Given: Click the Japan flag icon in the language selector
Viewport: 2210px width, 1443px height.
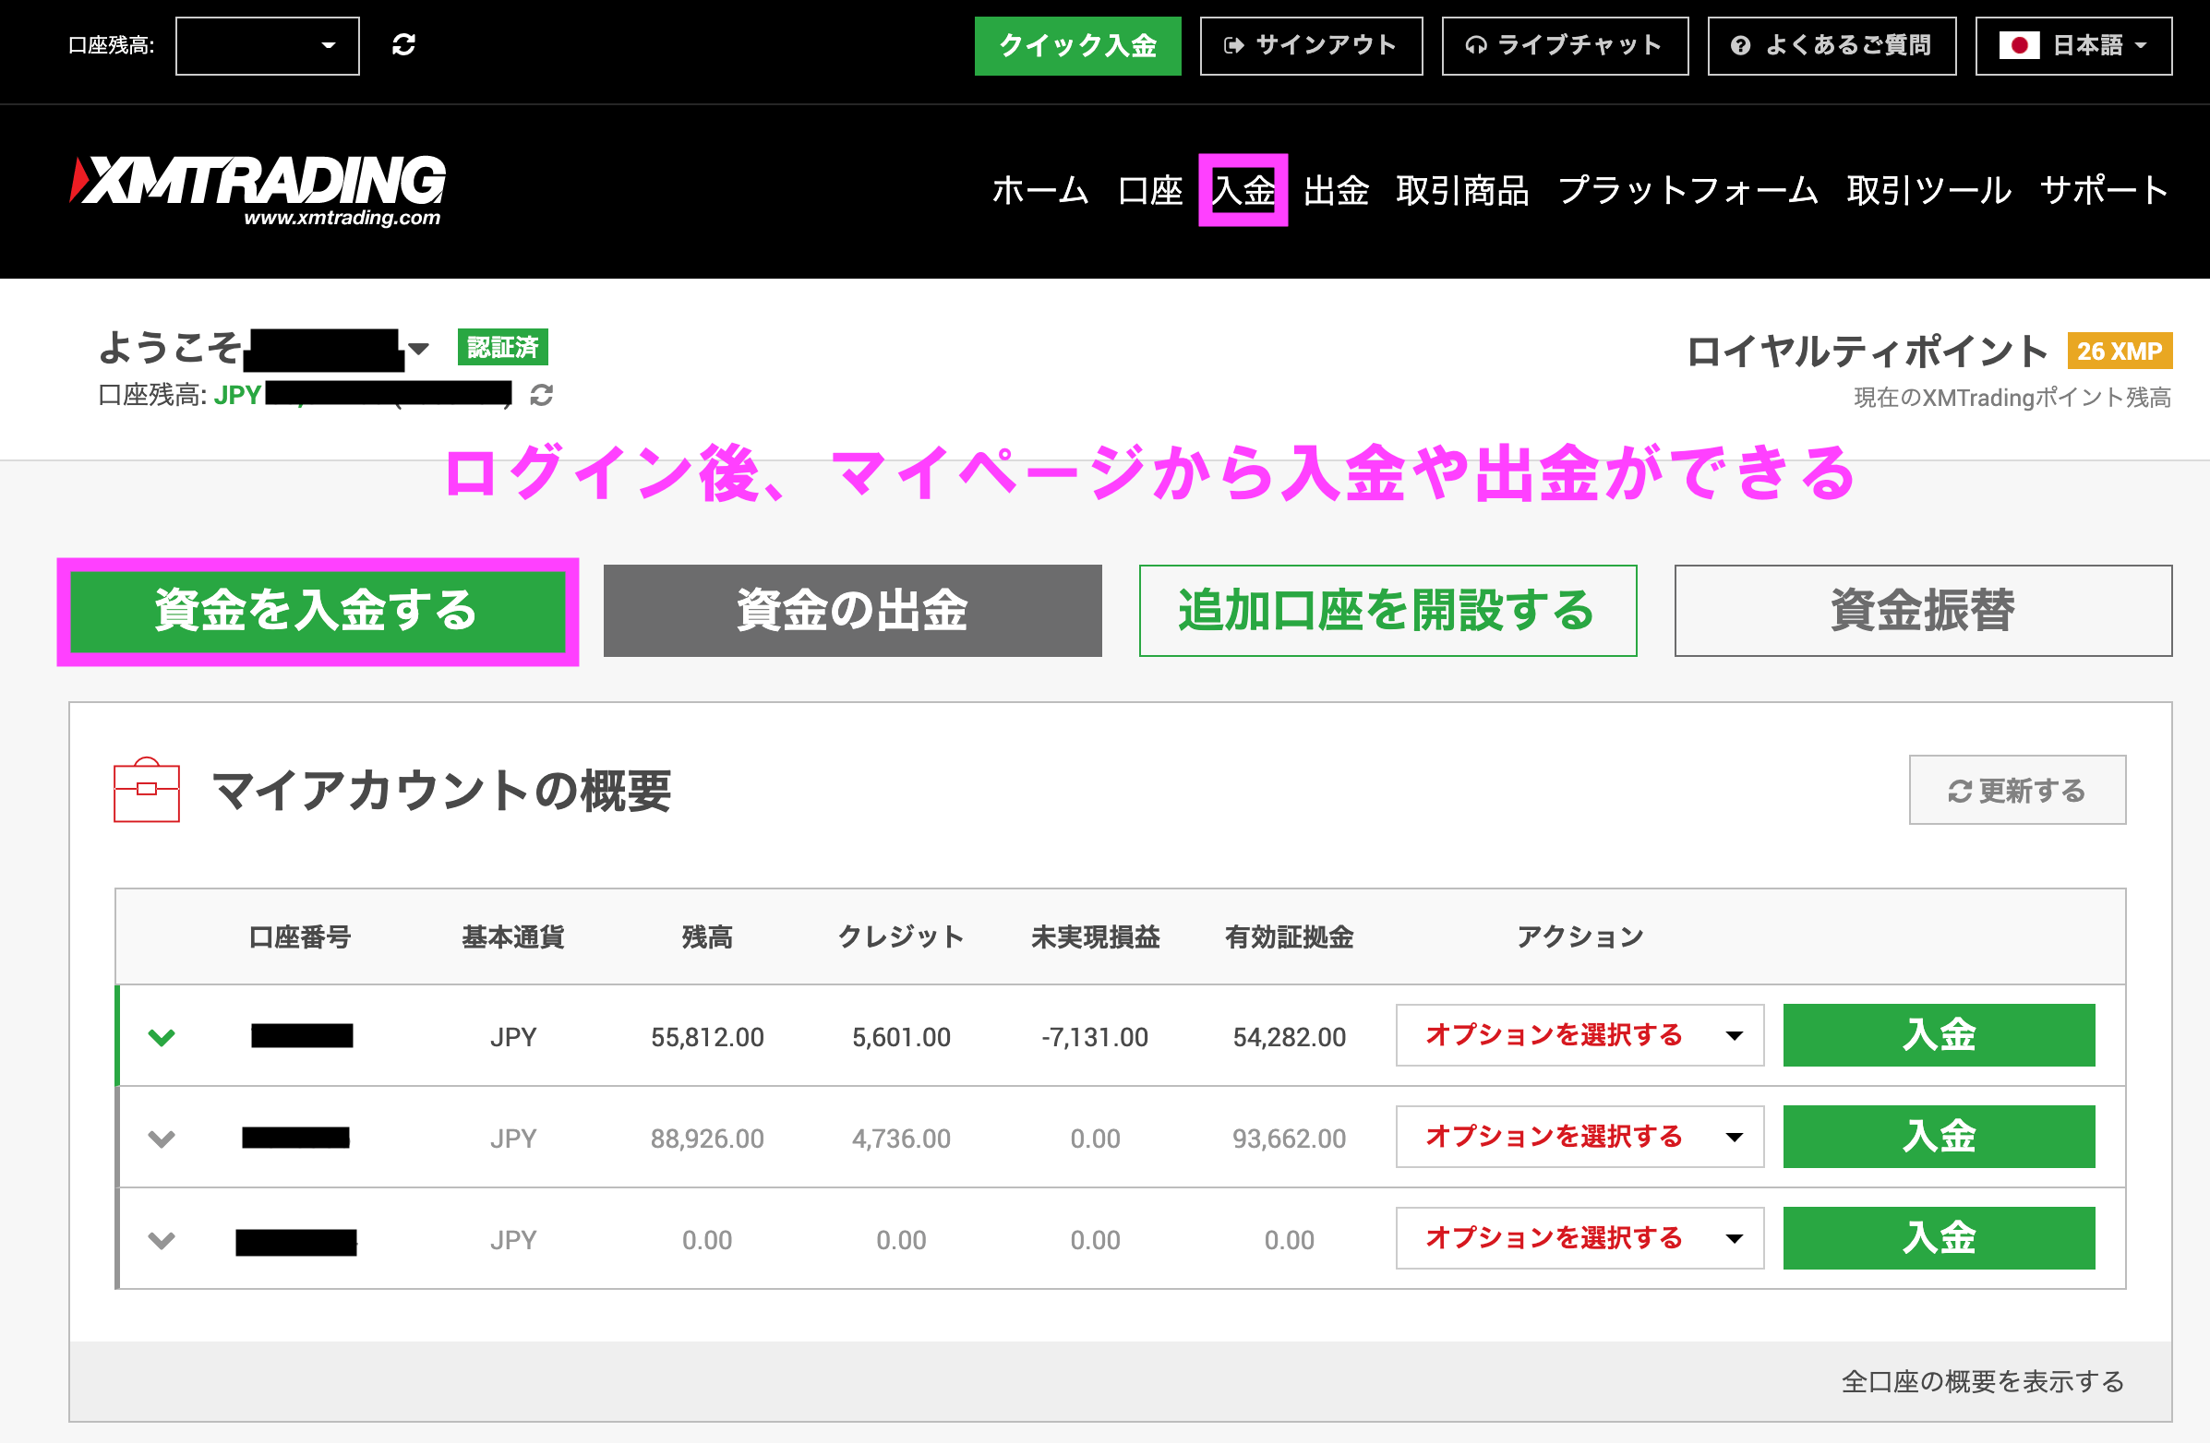Looking at the screenshot, I should [x=2018, y=45].
